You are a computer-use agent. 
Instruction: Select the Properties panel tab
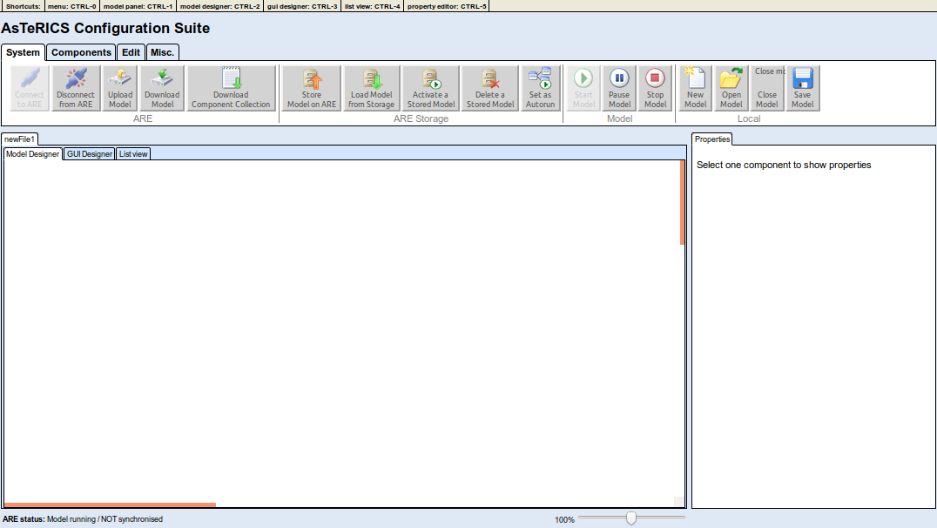tap(712, 139)
